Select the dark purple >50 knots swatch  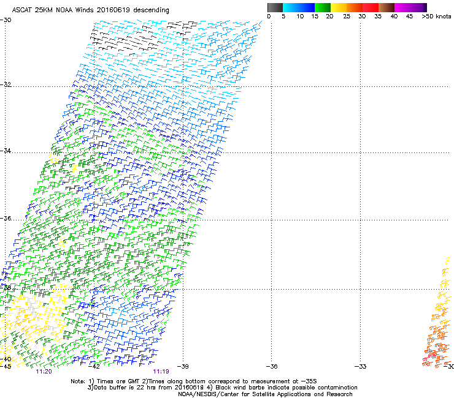tap(425, 7)
